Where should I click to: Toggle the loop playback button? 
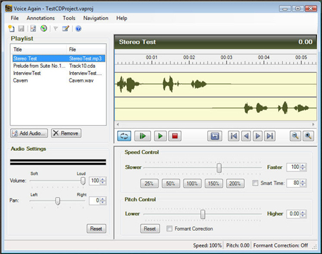point(124,136)
